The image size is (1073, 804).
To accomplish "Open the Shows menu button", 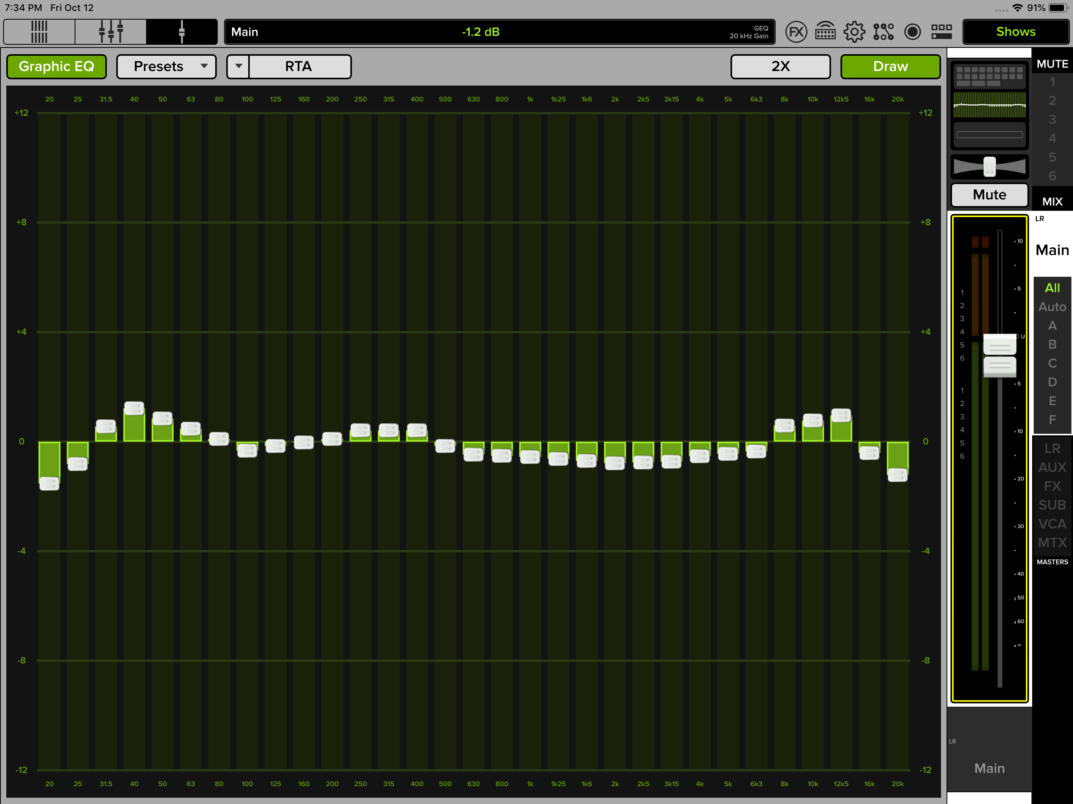I will (x=1015, y=32).
